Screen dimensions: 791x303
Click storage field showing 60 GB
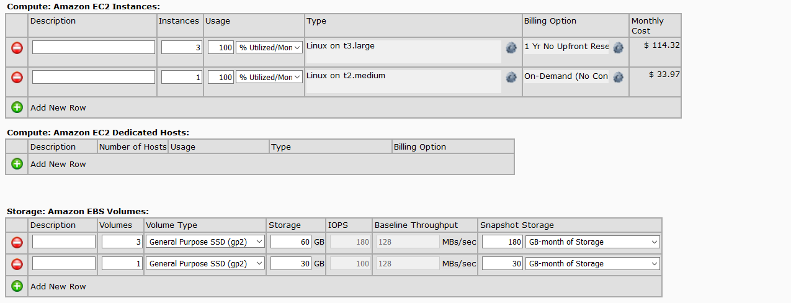tap(291, 242)
